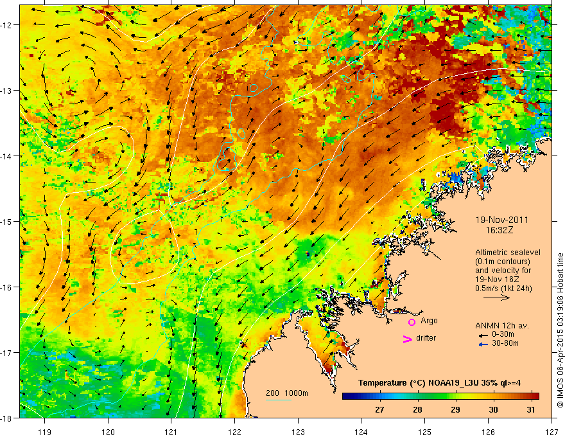Click the 120 longitude axis label

click(108, 432)
